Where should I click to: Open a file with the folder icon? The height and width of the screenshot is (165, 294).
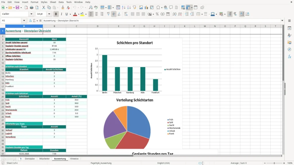pos(10,7)
